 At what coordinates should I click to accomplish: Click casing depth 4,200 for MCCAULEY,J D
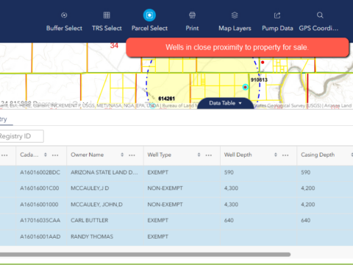(308, 188)
